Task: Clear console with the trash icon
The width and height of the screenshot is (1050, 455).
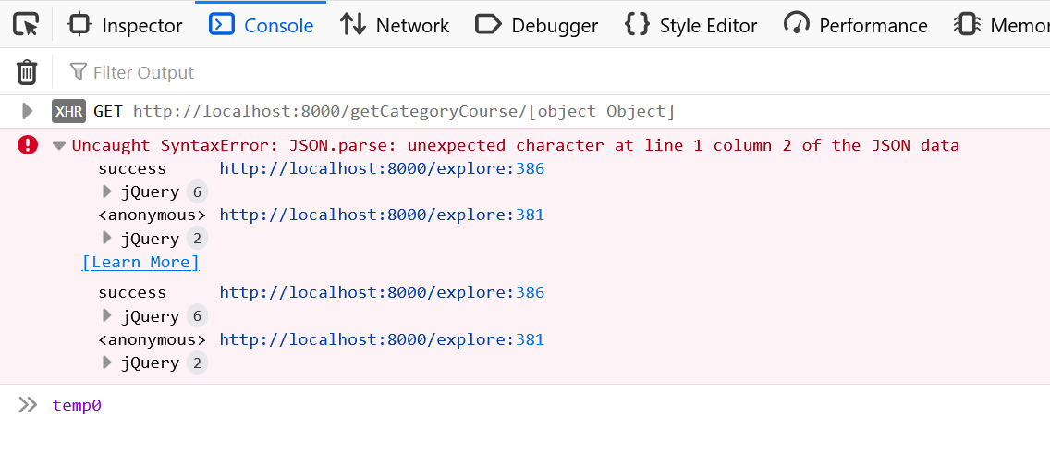Action: click(x=28, y=72)
